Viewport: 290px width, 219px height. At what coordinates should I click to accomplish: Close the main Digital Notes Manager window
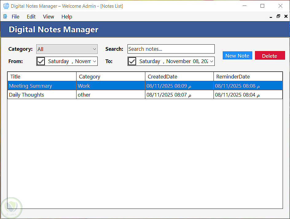point(280,6)
